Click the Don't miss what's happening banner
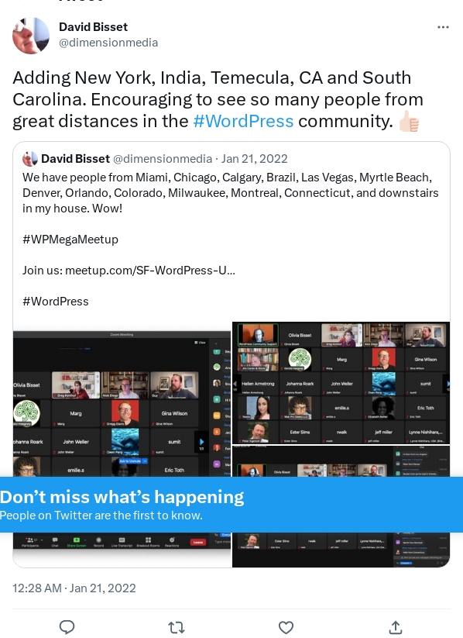This screenshot has width=463, height=638. pos(231,505)
